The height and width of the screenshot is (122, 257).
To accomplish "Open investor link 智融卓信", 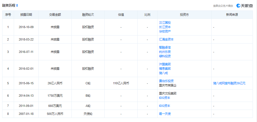I will tap(165, 47).
